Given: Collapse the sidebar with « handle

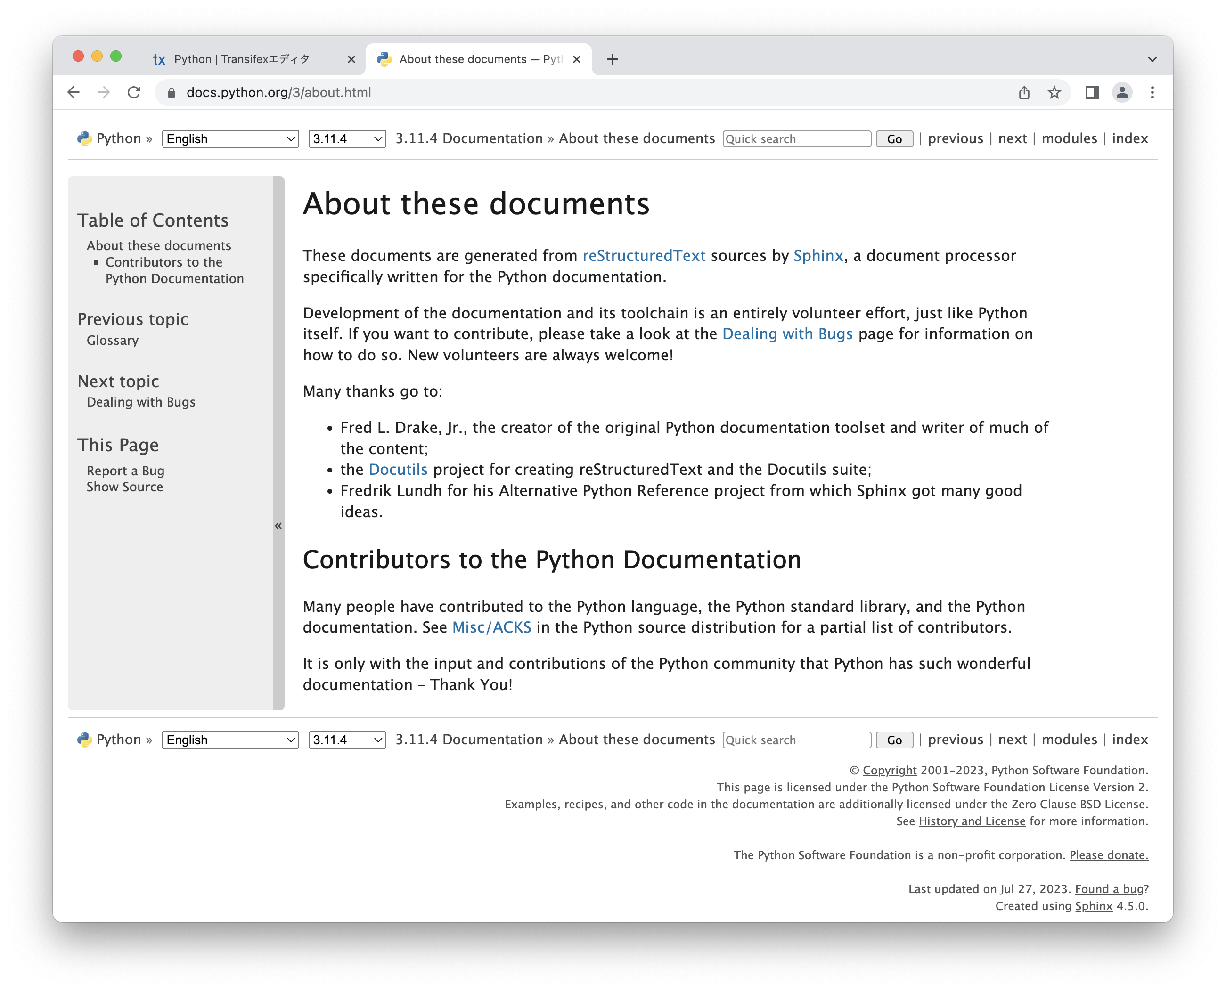Looking at the screenshot, I should pos(278,526).
